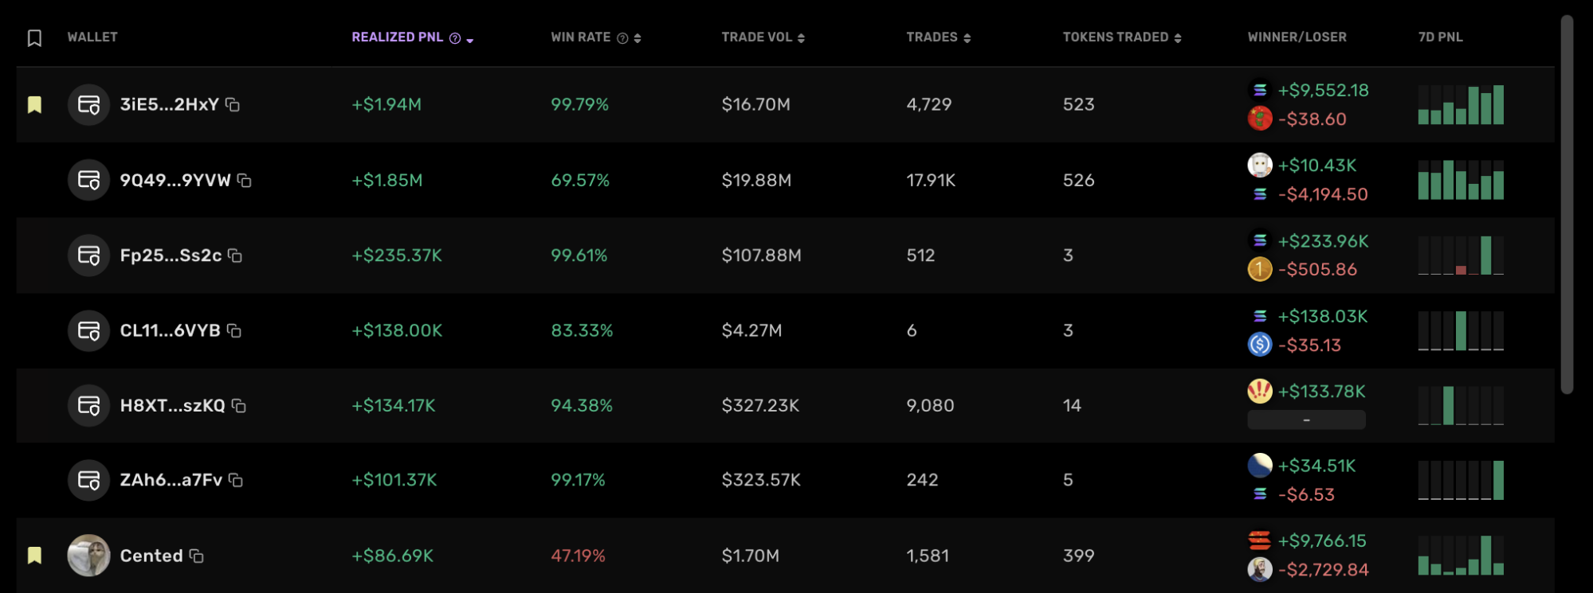Click the wallet portfolio icon for CL11...6VYB
Screen dimensions: 1593x593
pyautogui.click(x=89, y=330)
